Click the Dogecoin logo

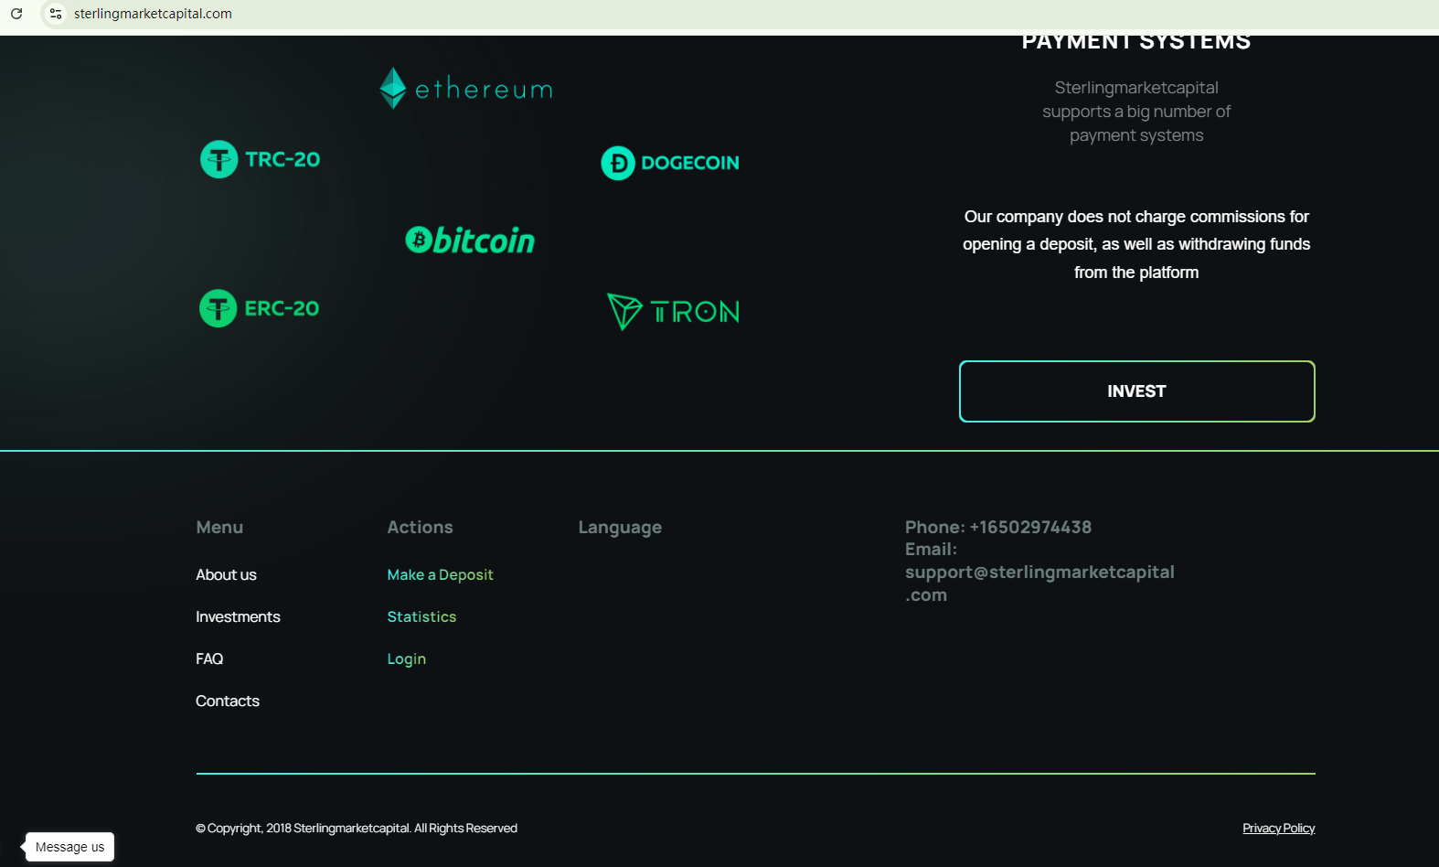(670, 163)
